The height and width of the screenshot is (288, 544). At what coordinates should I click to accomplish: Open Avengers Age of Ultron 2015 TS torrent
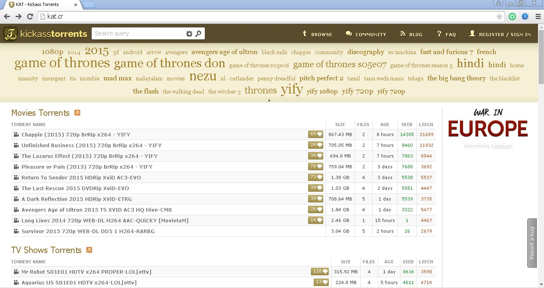[96, 210]
